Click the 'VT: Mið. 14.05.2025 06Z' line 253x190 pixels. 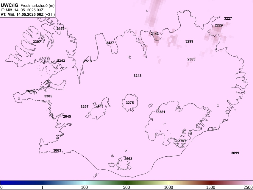[x=22, y=14]
